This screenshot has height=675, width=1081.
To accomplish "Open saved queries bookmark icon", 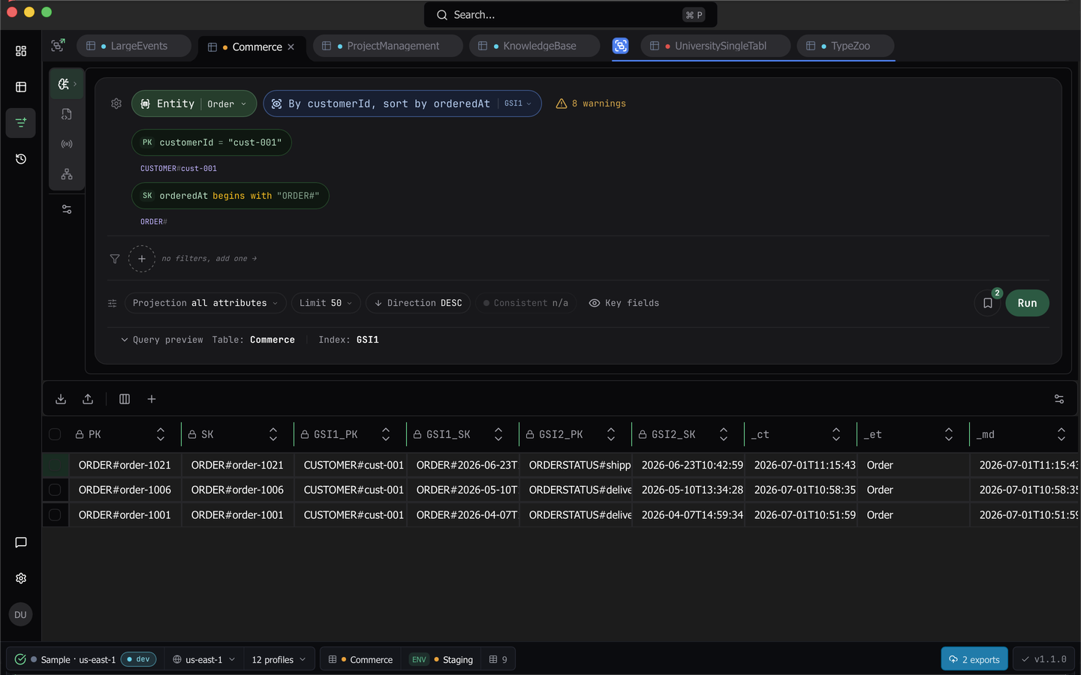I will 988,303.
